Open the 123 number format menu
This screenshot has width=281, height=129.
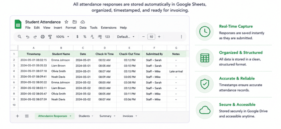tap(107, 37)
